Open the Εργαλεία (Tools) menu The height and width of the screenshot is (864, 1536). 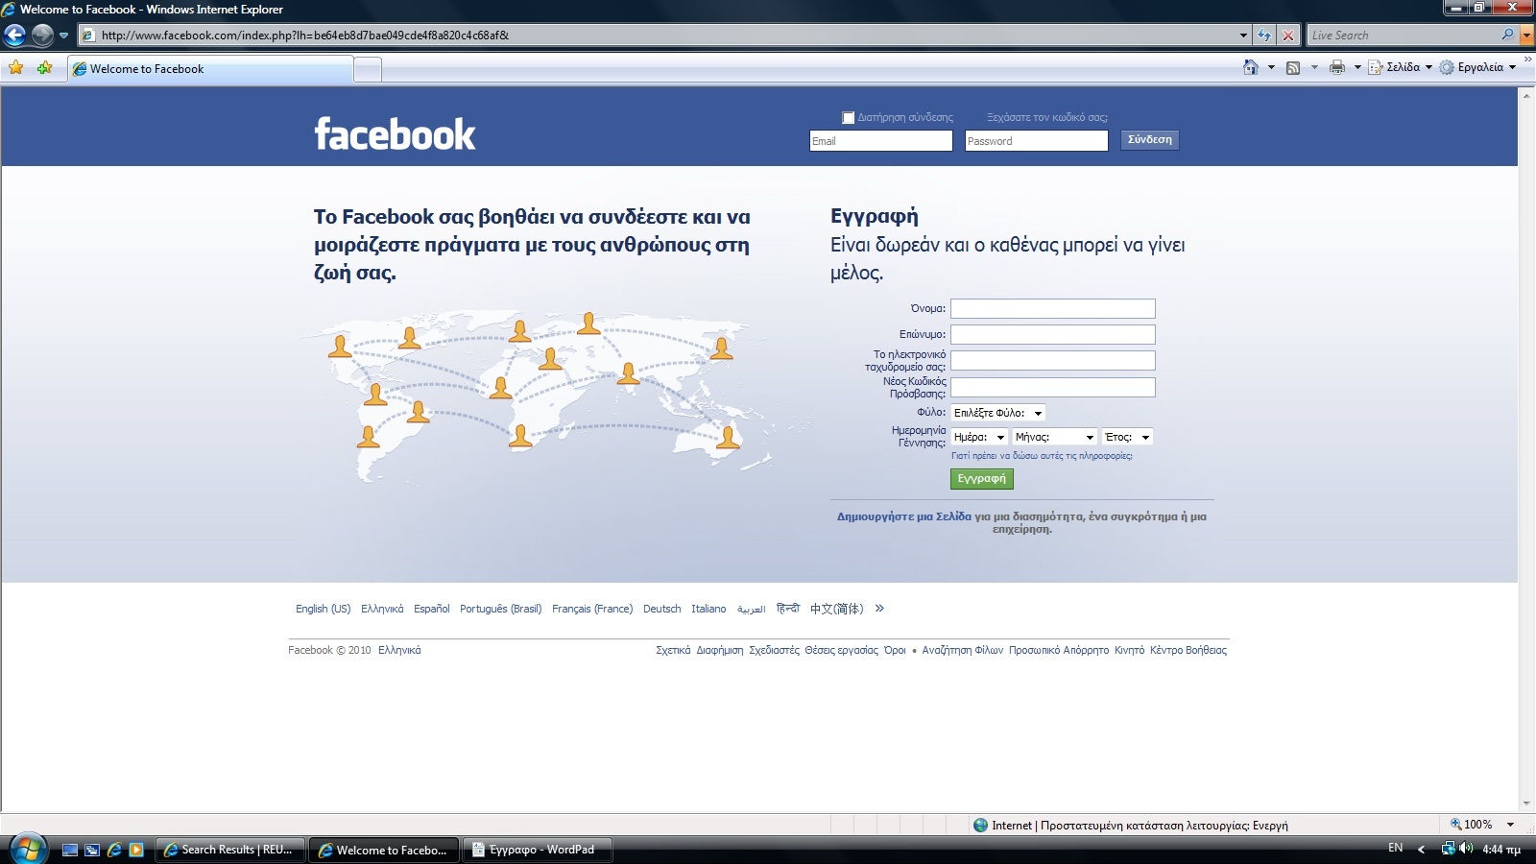(x=1478, y=67)
